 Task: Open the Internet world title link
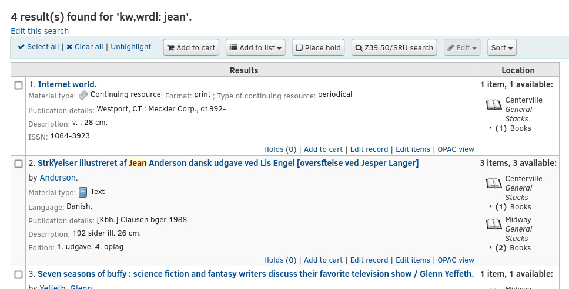tap(67, 84)
